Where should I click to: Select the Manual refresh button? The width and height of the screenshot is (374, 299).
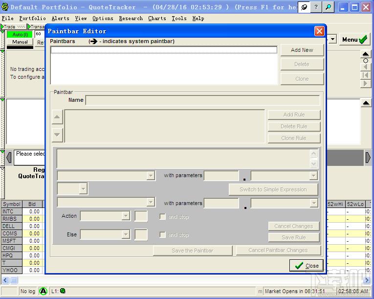[20, 42]
